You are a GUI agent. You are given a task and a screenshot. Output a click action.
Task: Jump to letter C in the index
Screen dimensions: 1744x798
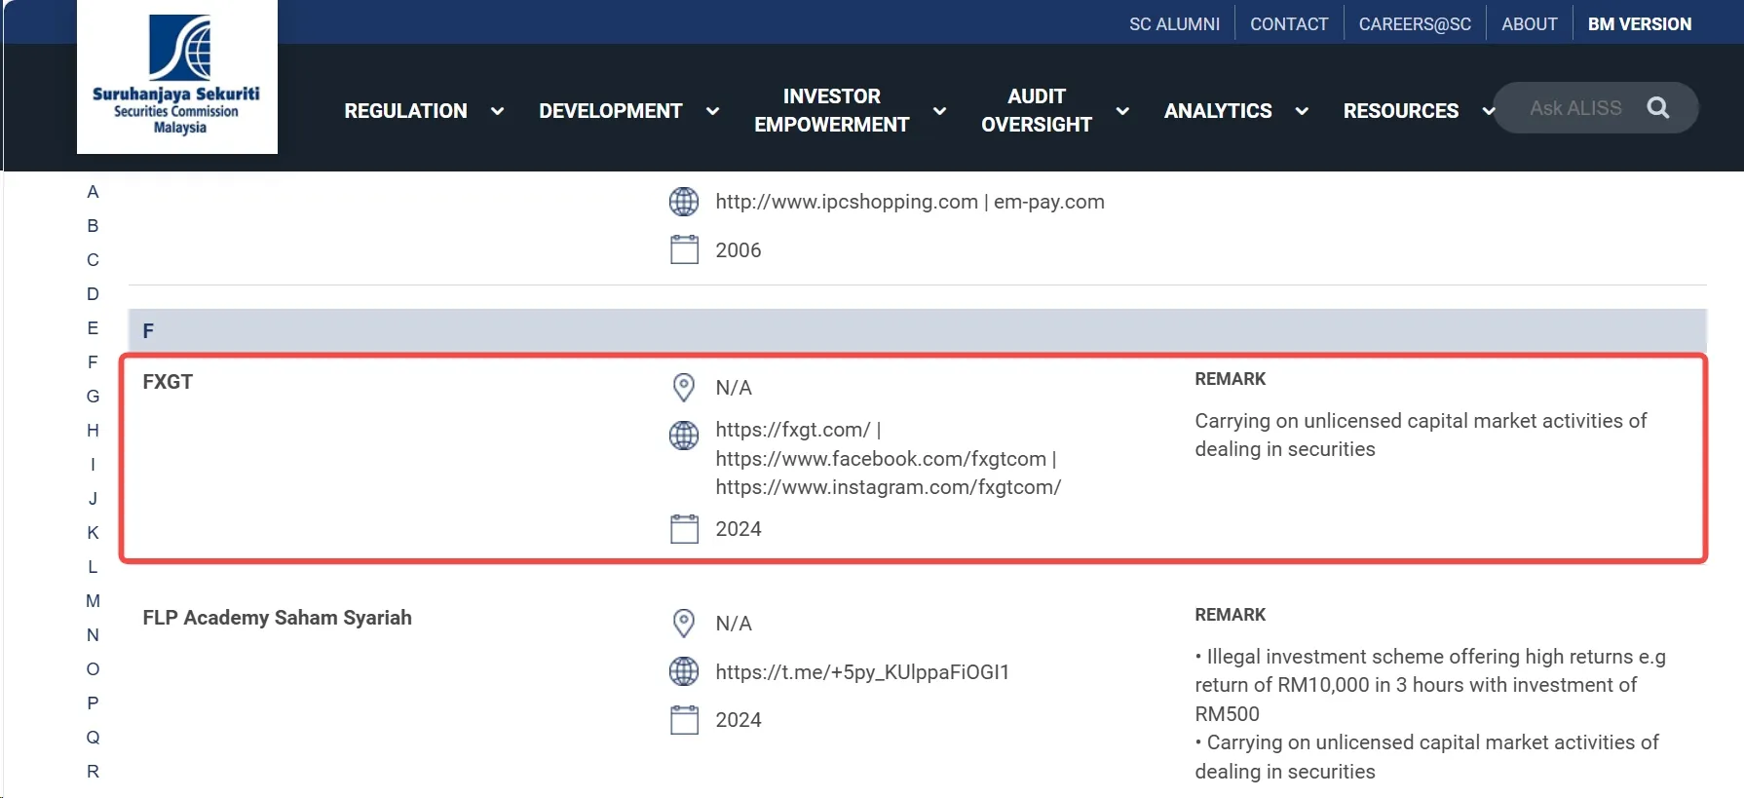coord(93,260)
